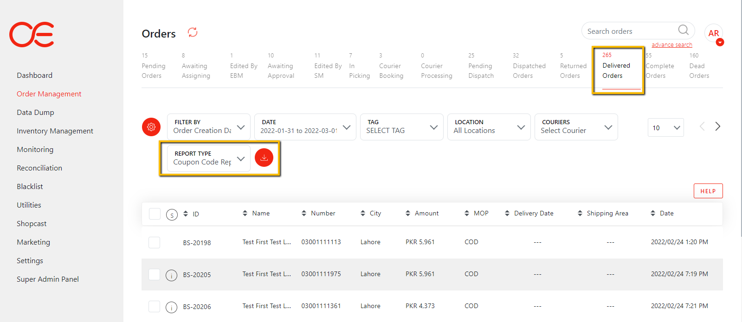The height and width of the screenshot is (322, 742).
Task: Download the selected report
Action: click(264, 158)
